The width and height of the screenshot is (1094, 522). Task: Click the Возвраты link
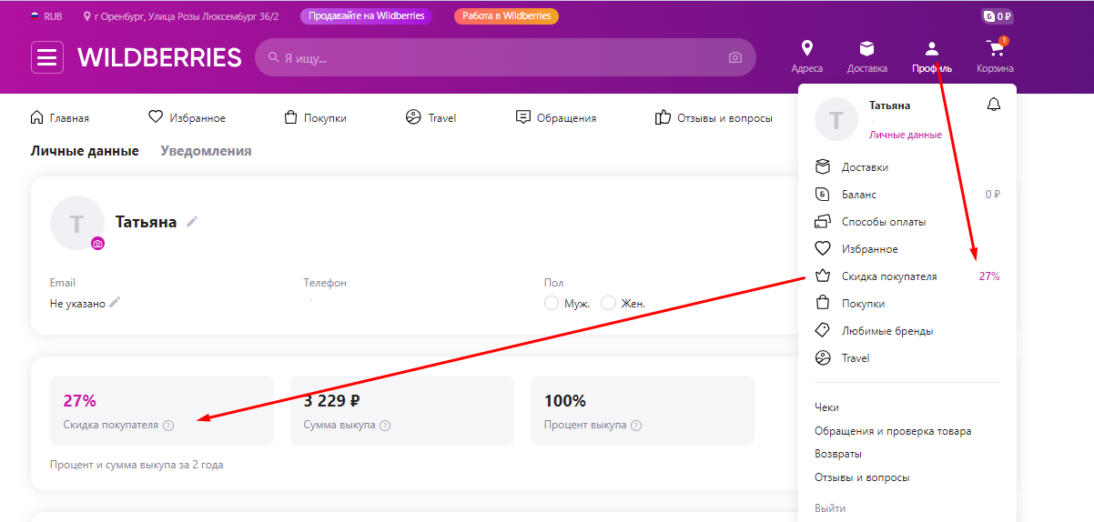click(x=838, y=454)
